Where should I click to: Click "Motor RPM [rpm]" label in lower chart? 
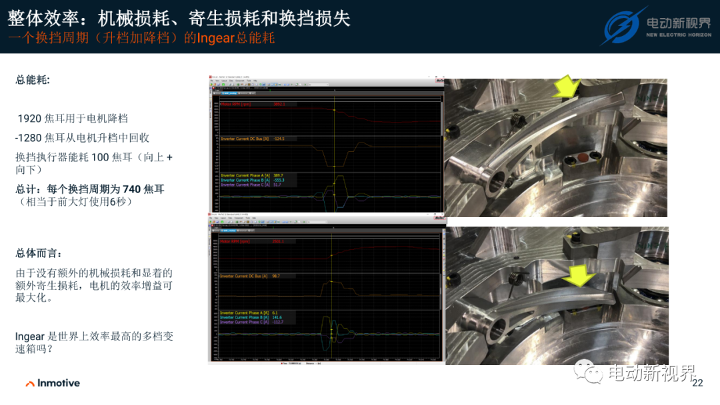[235, 241]
